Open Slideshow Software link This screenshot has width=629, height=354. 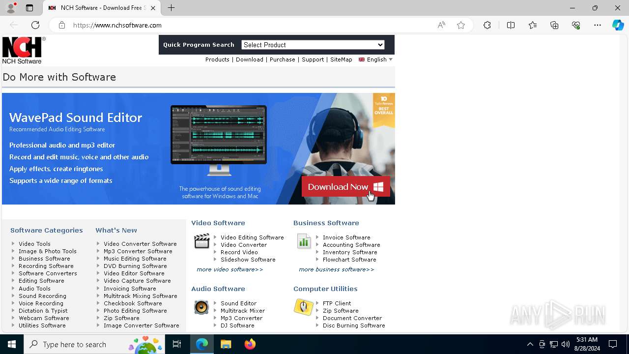click(248, 260)
